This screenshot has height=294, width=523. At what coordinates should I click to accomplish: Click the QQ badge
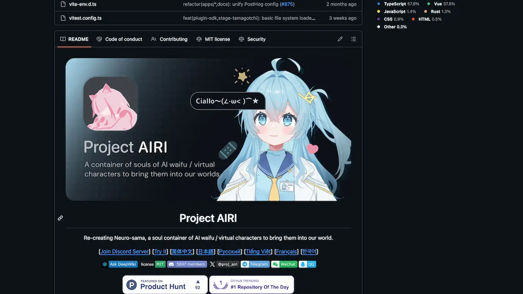(307, 264)
